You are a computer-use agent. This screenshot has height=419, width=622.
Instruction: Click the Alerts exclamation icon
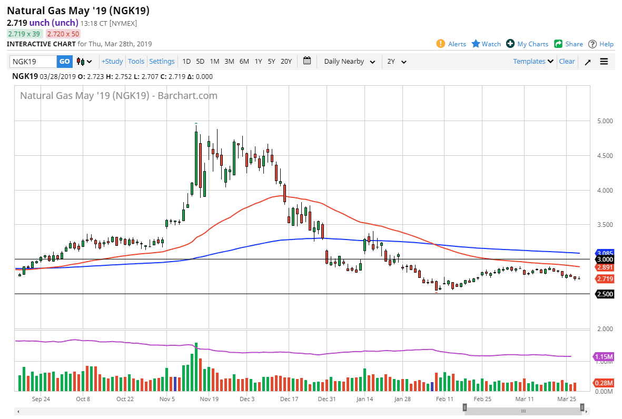coord(441,44)
